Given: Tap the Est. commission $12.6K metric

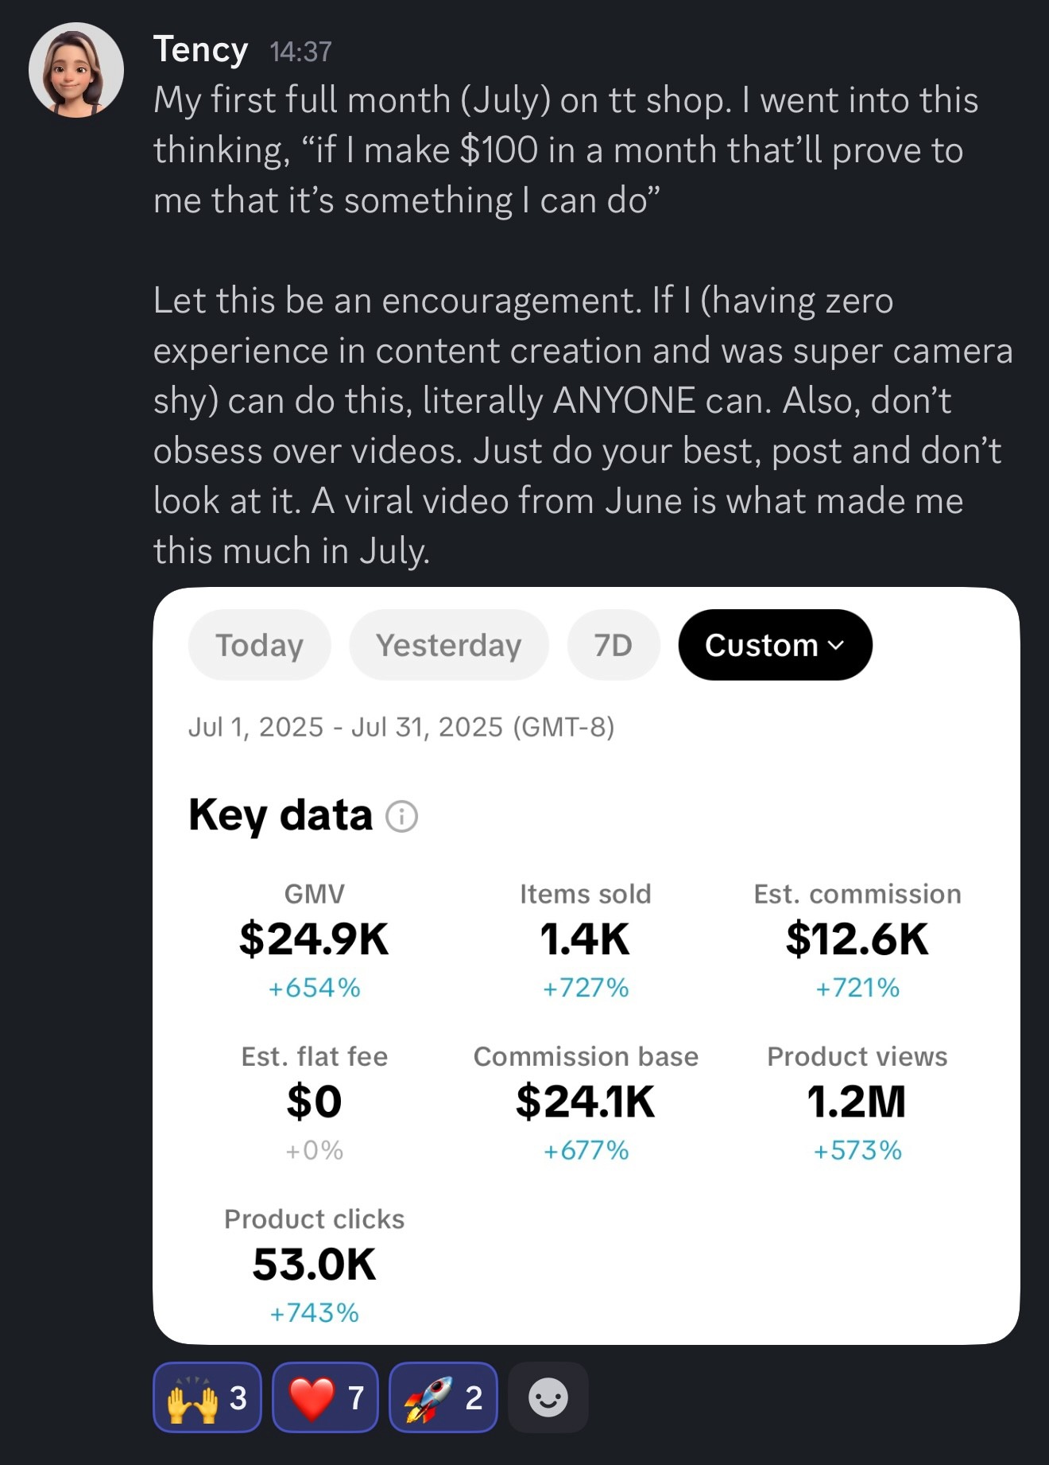Looking at the screenshot, I should click(x=857, y=940).
